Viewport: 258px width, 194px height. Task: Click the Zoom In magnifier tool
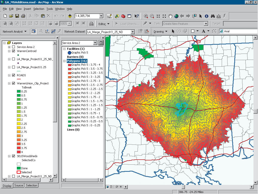pyautogui.click(x=146, y=16)
